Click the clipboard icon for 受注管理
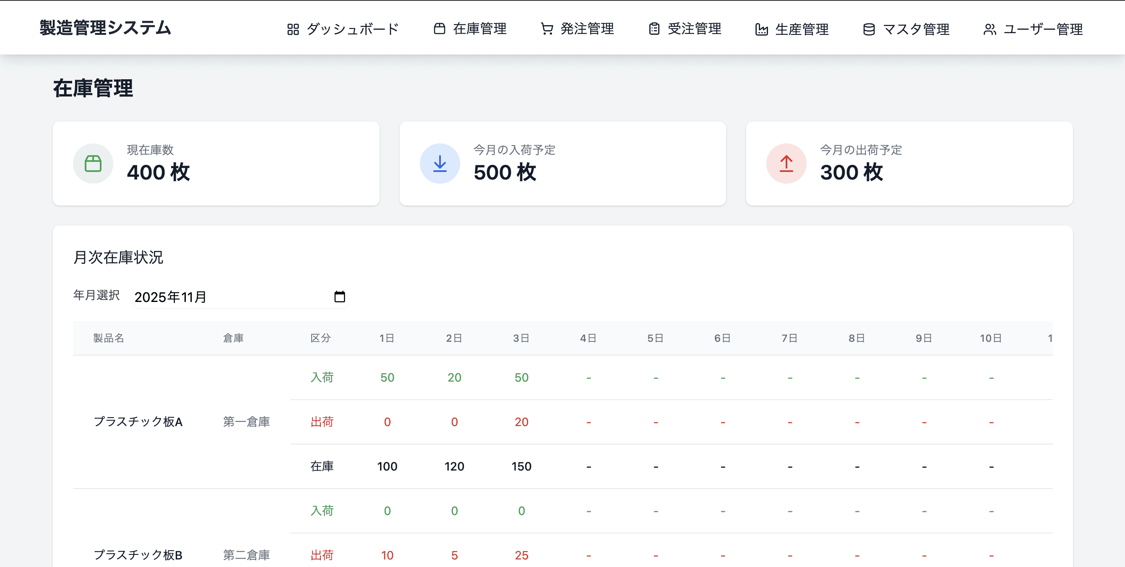Image resolution: width=1125 pixels, height=567 pixels. coord(654,29)
